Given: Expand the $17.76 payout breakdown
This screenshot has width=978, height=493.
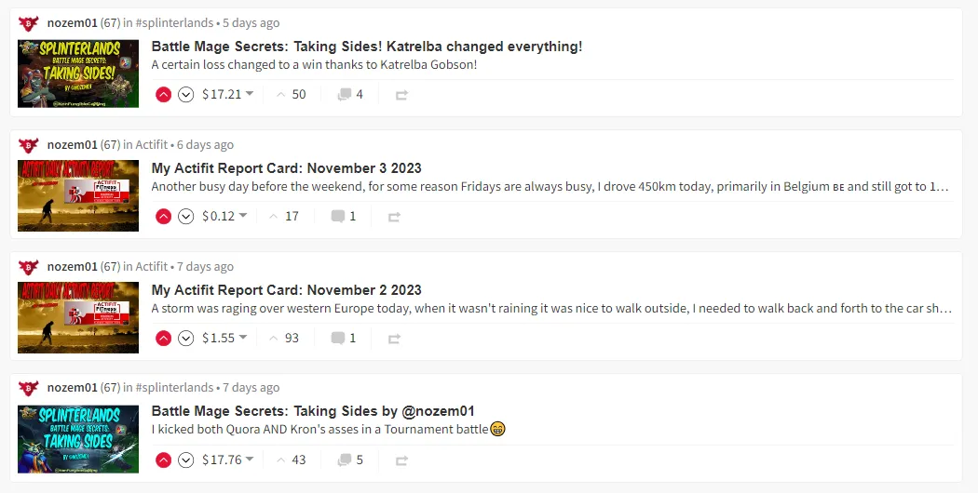Looking at the screenshot, I should click(227, 460).
